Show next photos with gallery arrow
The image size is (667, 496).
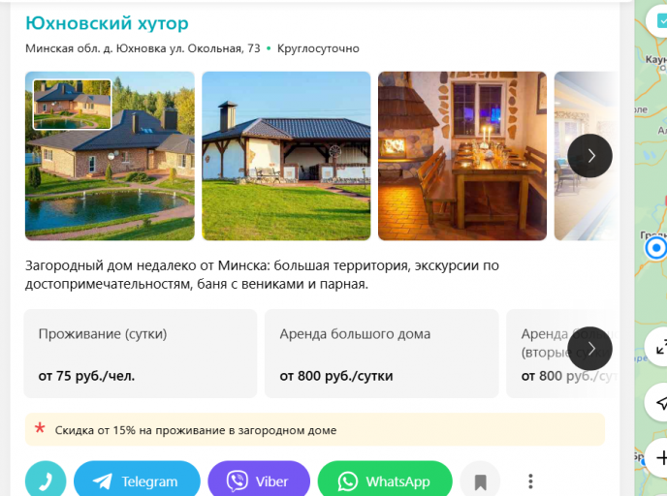point(590,156)
